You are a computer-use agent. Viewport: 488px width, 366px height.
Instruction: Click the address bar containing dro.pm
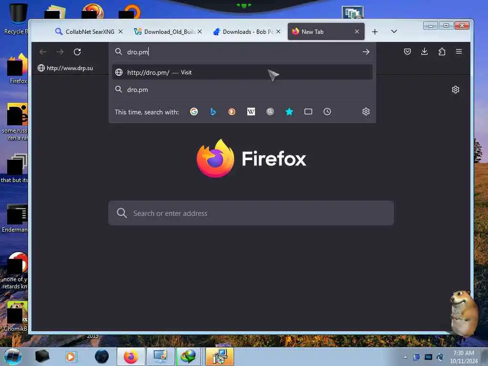click(242, 51)
